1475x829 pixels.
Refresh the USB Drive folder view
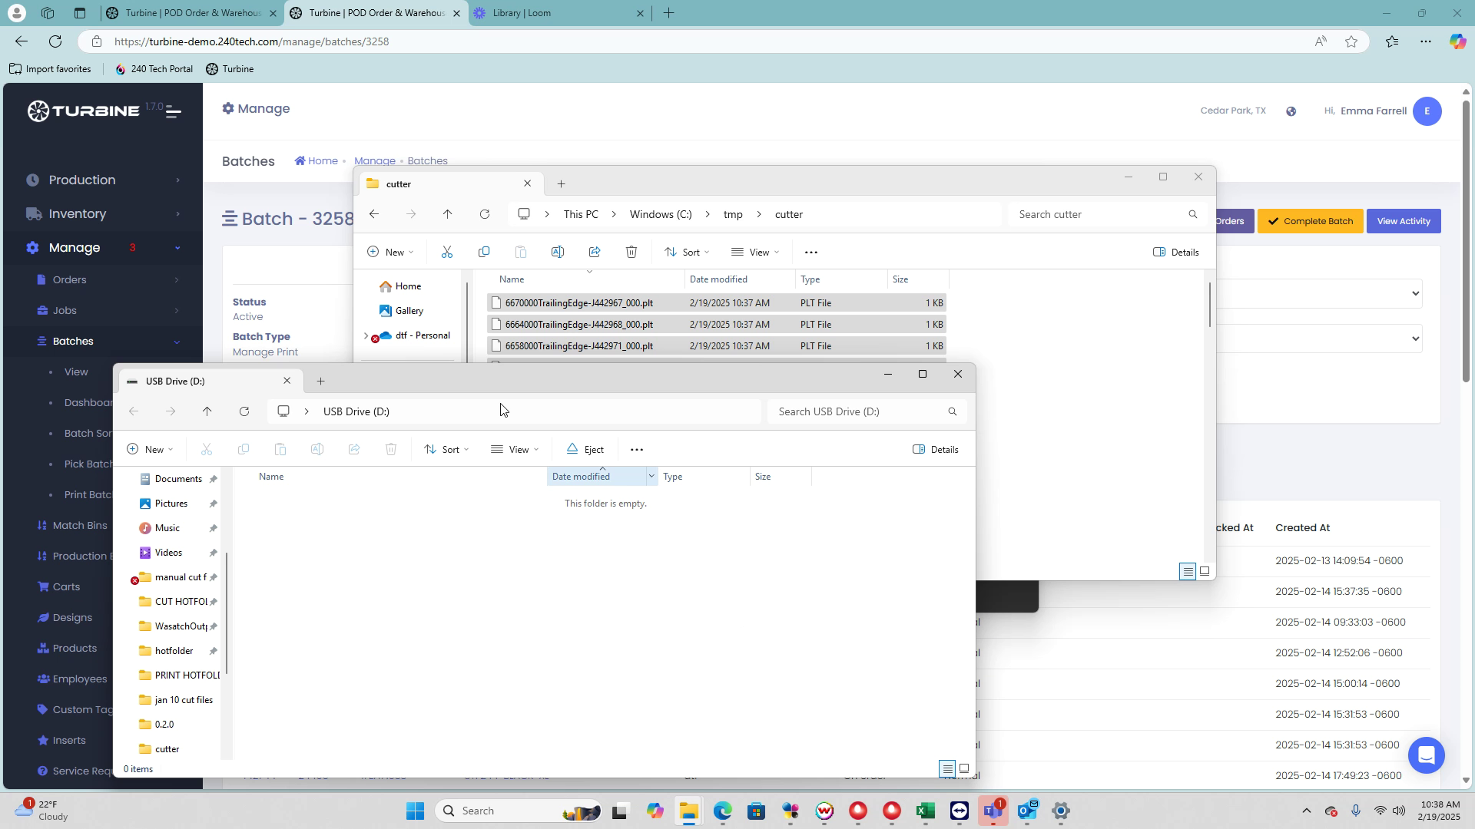(x=244, y=412)
